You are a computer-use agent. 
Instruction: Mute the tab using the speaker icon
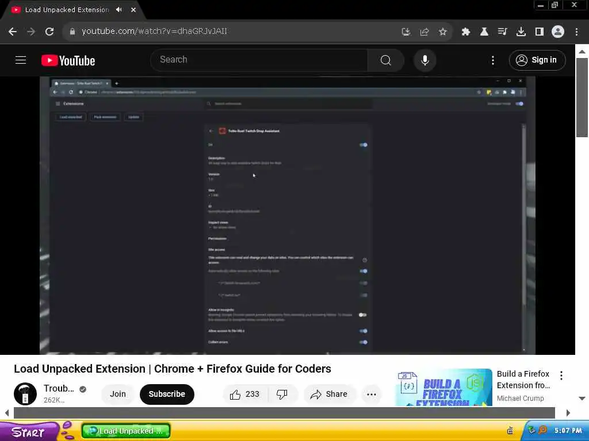click(119, 10)
